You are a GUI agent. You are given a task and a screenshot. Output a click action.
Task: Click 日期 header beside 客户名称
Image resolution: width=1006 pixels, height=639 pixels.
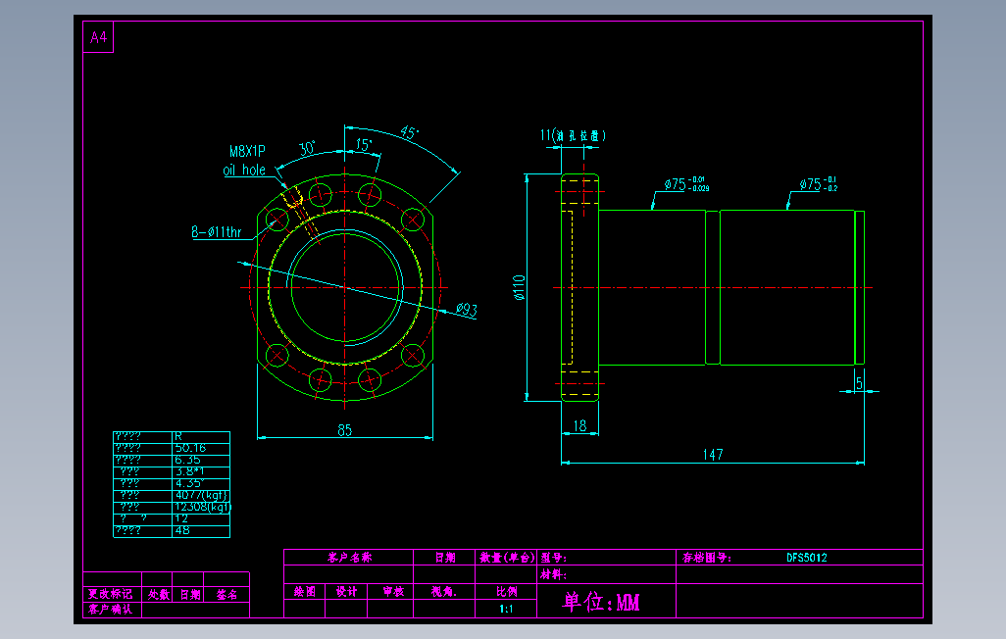[444, 557]
